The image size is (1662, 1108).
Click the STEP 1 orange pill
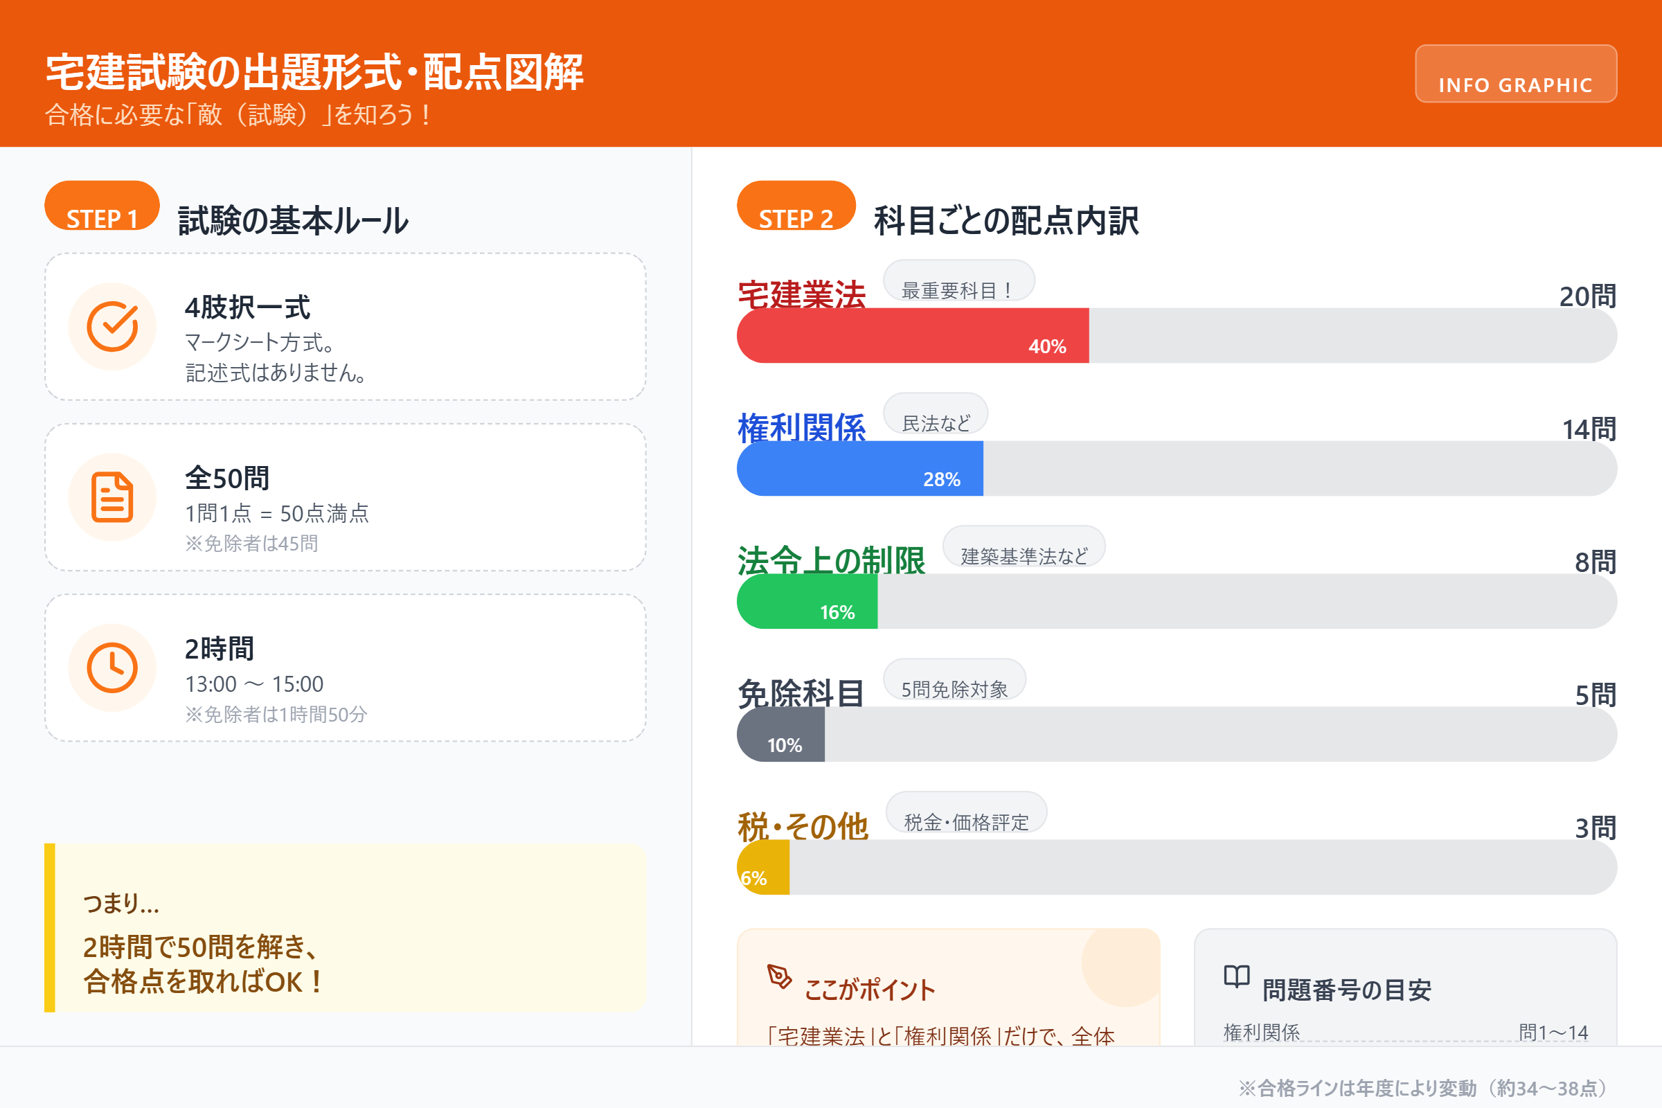[x=102, y=206]
